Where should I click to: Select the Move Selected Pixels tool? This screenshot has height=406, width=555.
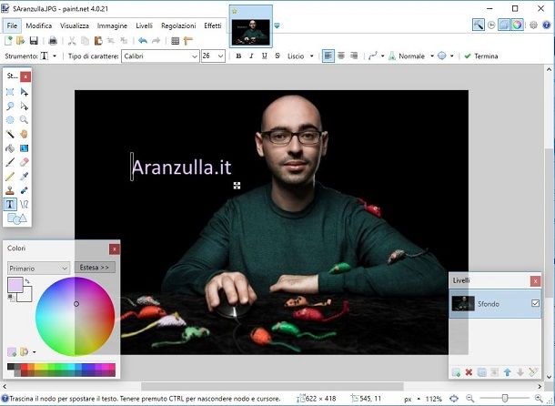[x=24, y=92]
